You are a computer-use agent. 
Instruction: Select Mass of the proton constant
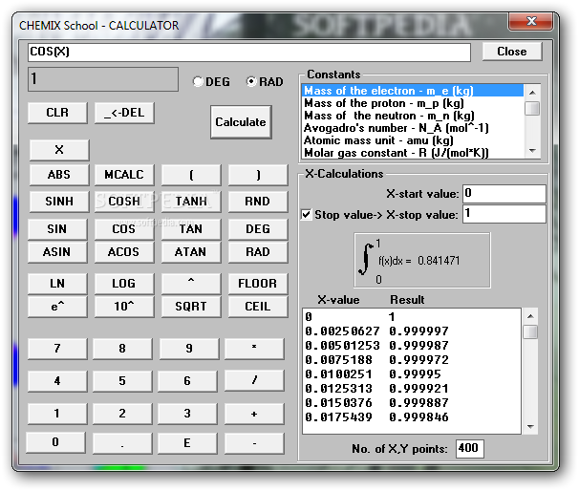[x=413, y=103]
